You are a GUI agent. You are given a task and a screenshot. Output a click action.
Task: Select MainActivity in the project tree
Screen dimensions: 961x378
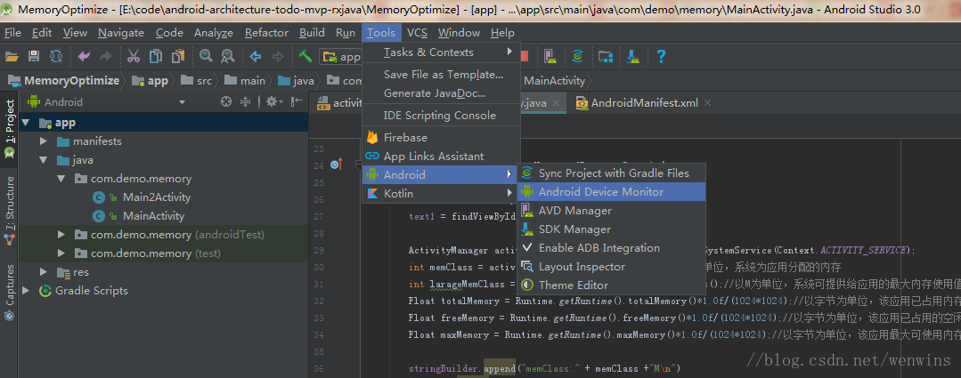tap(153, 216)
